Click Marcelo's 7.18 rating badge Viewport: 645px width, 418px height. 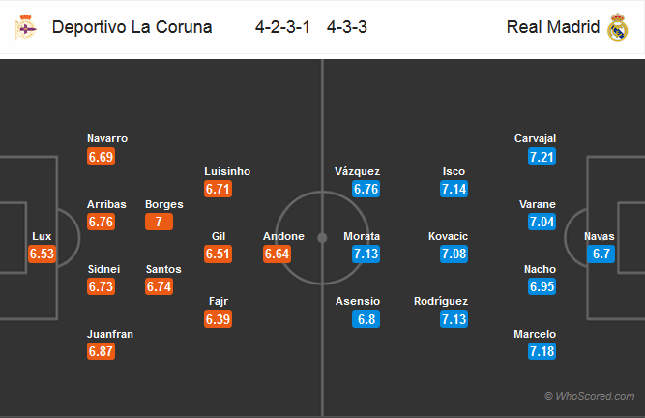tap(542, 352)
